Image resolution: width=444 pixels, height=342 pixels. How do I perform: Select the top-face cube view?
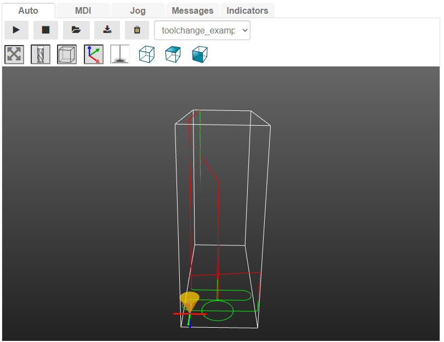pos(173,54)
